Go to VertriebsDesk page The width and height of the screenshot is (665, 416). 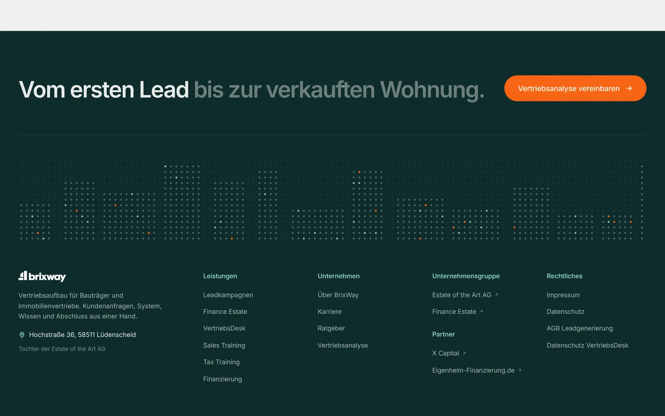click(224, 328)
